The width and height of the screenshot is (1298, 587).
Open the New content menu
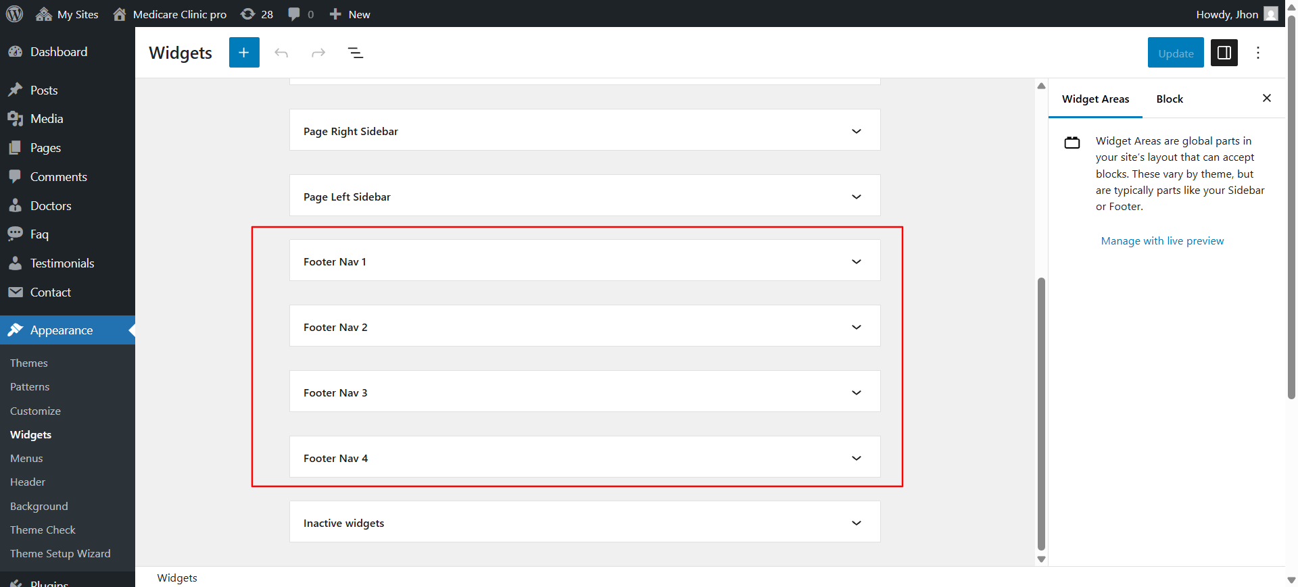(350, 14)
